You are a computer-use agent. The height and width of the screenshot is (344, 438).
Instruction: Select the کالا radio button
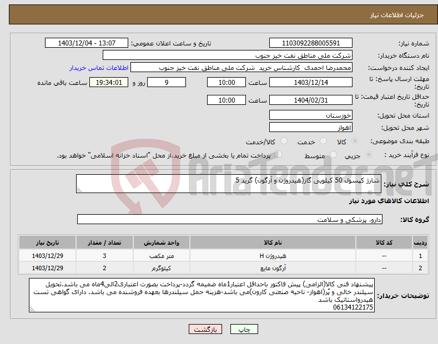pos(355,141)
